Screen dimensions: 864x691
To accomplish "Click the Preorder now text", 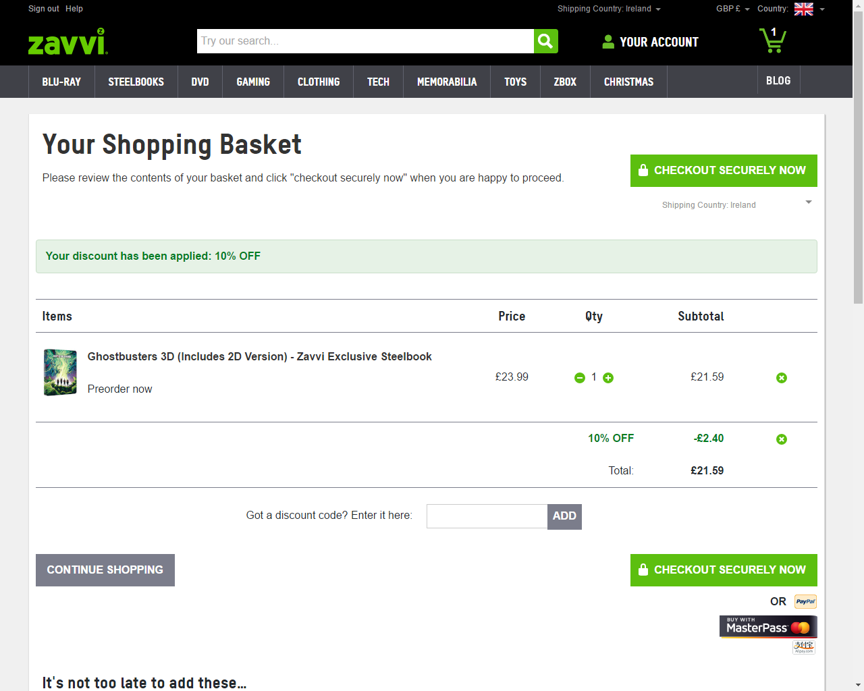I will (120, 389).
